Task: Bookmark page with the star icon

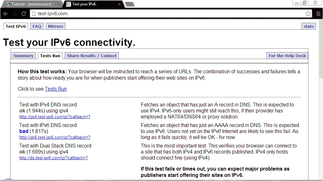Action: click(308, 14)
